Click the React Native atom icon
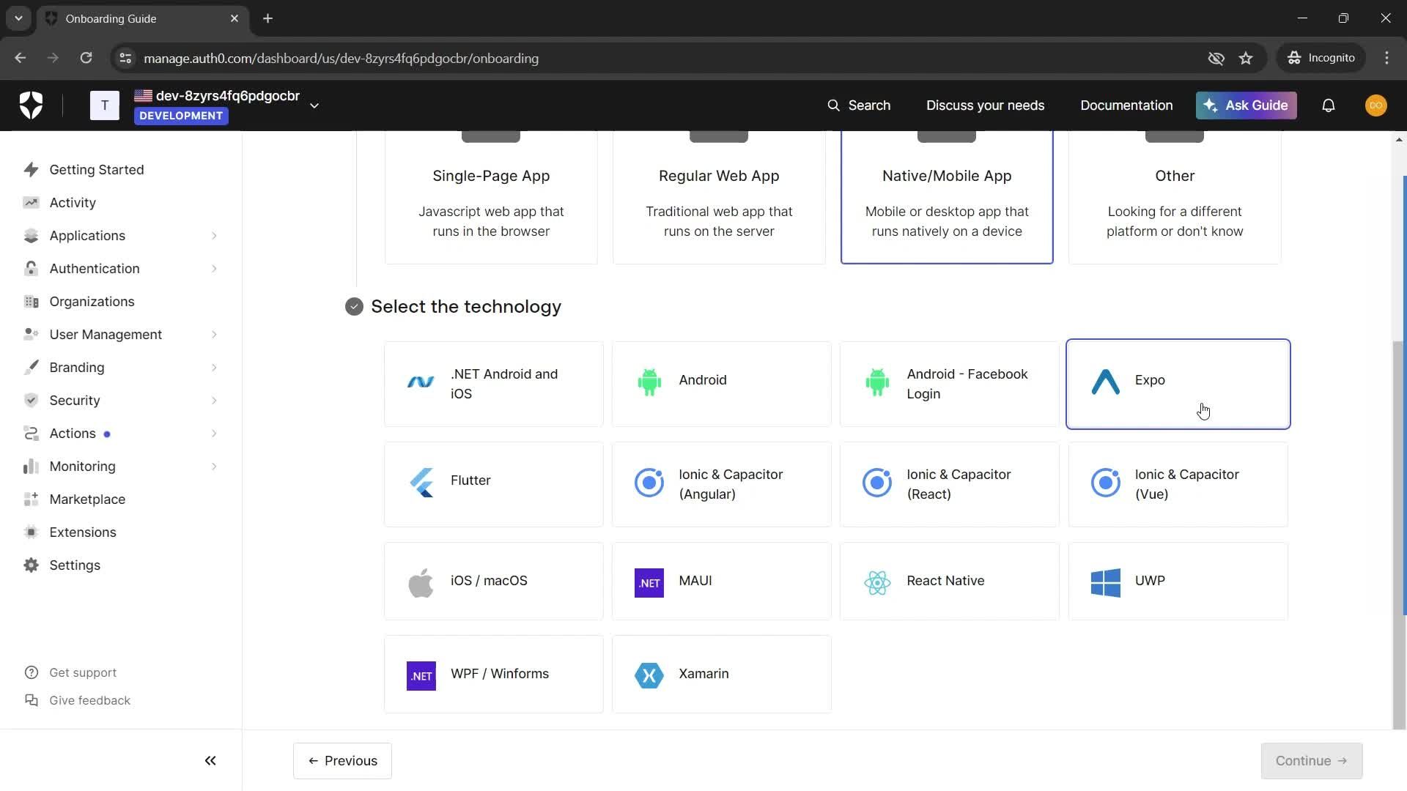 pos(877,583)
